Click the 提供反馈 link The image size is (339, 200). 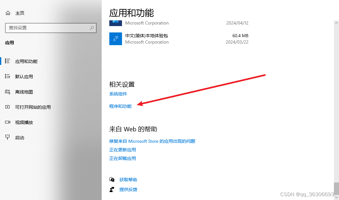click(x=128, y=190)
